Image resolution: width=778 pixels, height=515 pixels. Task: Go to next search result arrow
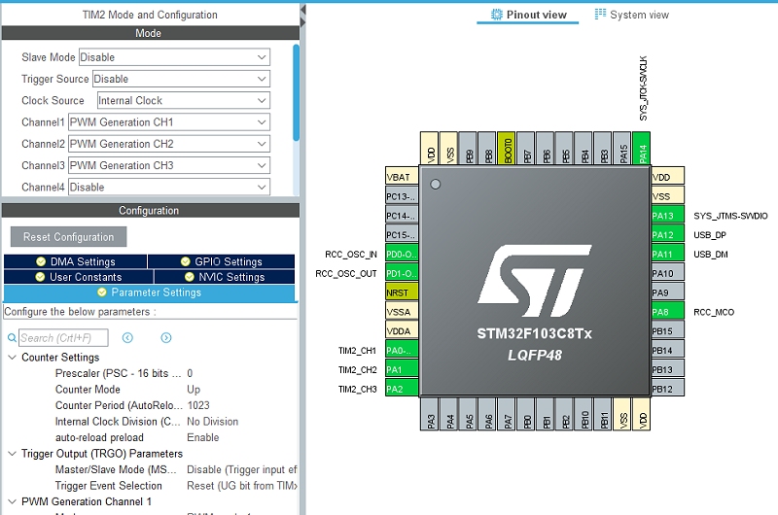click(166, 338)
